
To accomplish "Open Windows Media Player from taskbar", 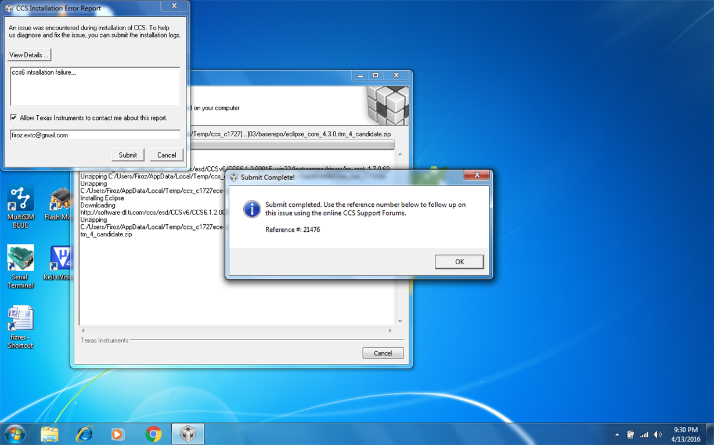I will pos(118,433).
